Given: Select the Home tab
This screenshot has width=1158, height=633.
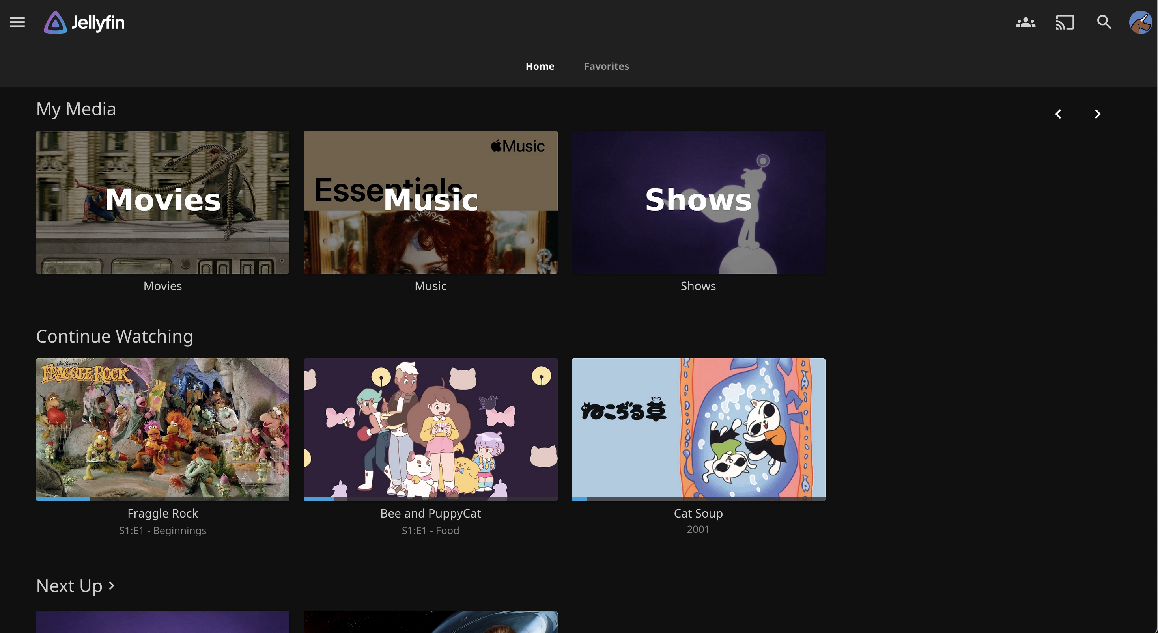Looking at the screenshot, I should [x=540, y=66].
